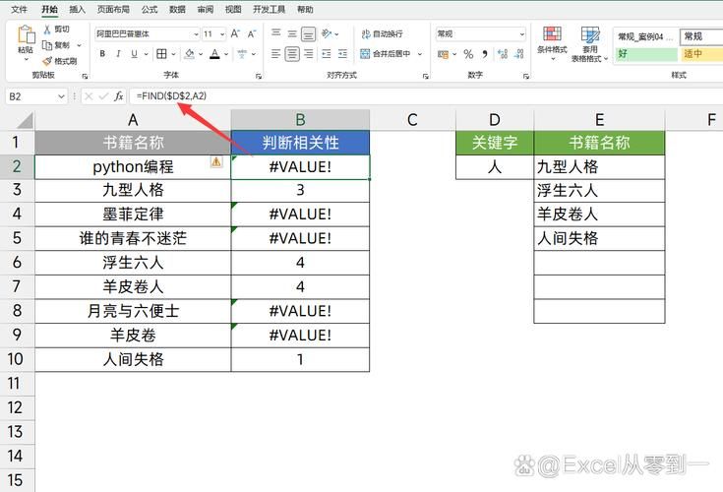This screenshot has width=723, height=492.
Task: Click the percent style icon
Action: 468,54
